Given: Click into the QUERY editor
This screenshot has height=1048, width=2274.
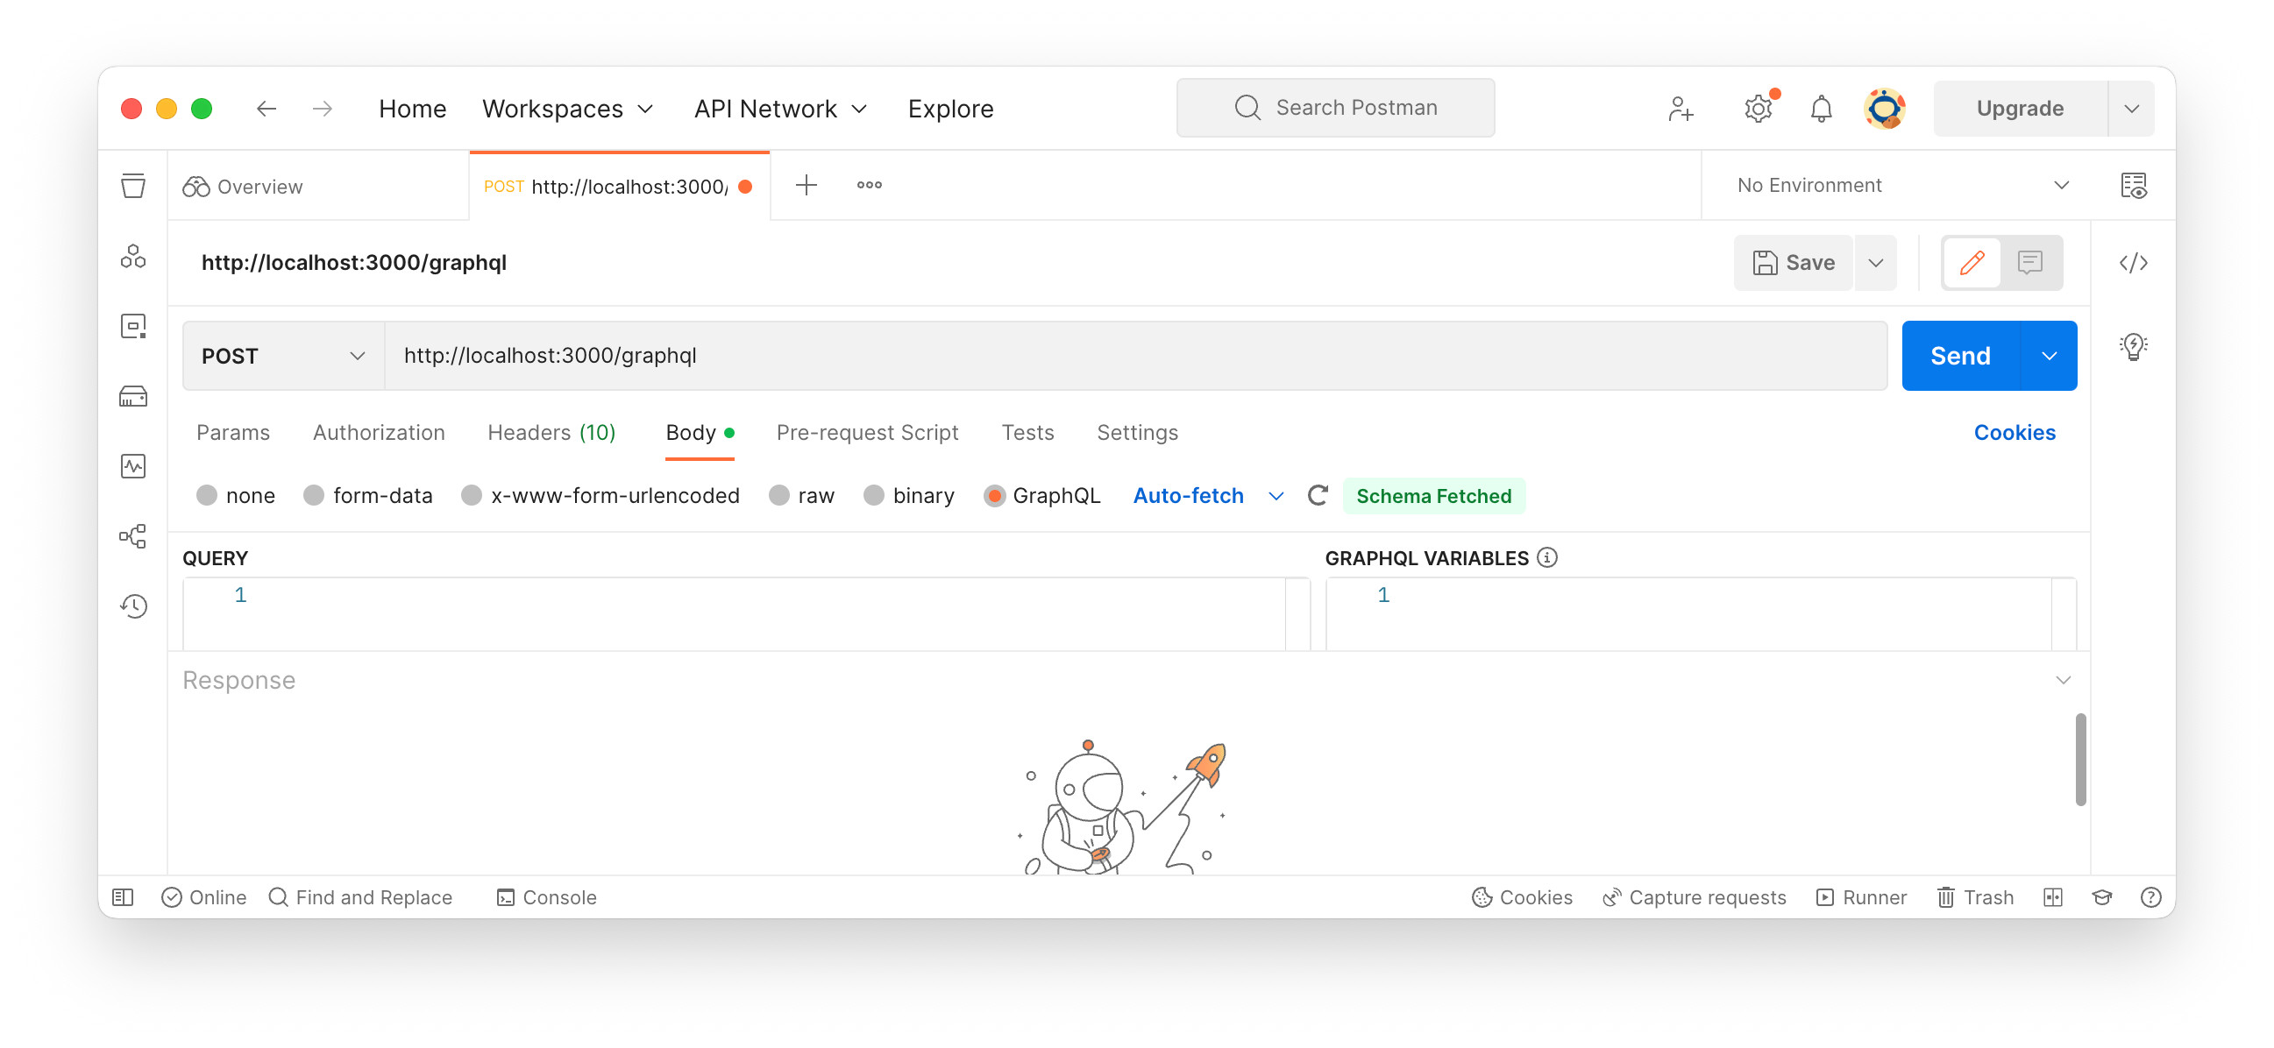Looking at the screenshot, I should (x=746, y=615).
